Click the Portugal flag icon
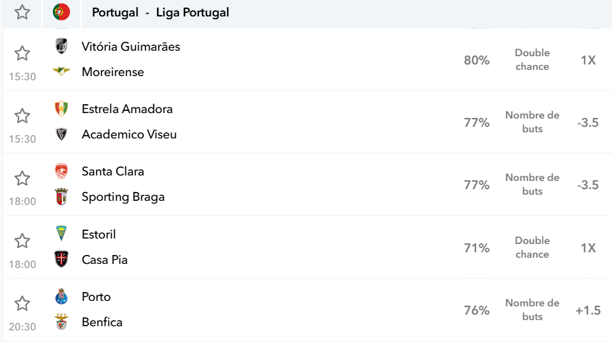Screen dimensions: 612x342 61,12
